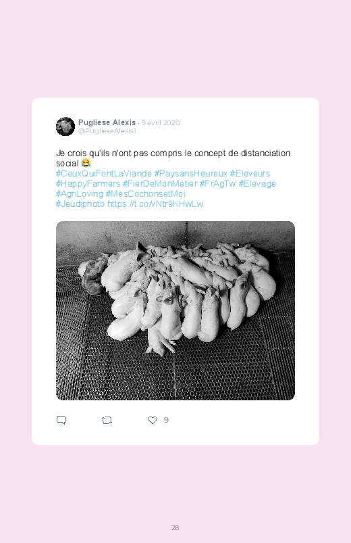Open the Pugliese Alexis display name
351x543 pixels.
[x=107, y=122]
